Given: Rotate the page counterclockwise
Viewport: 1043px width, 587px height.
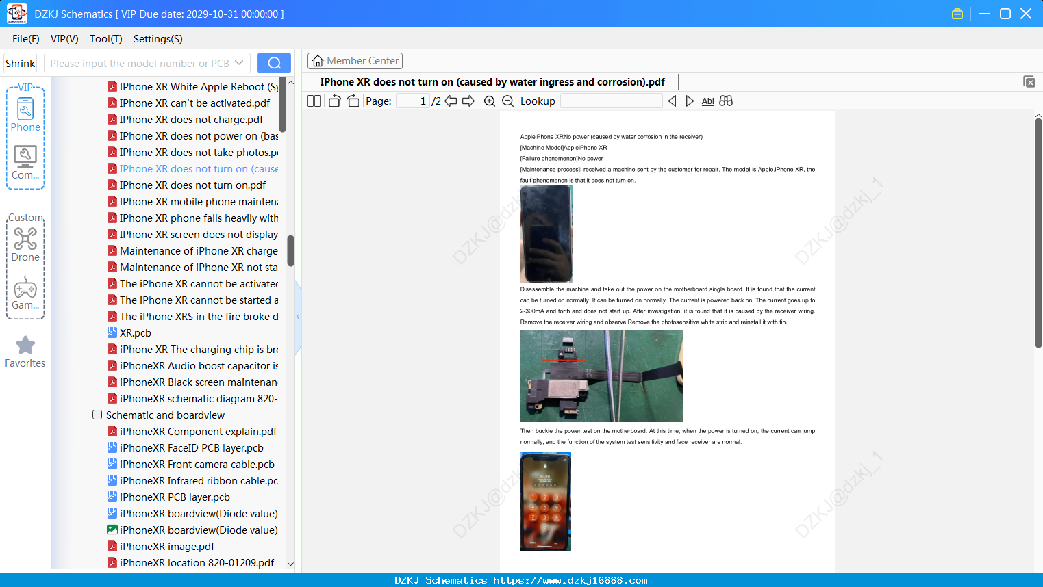Looking at the screenshot, I should (334, 101).
